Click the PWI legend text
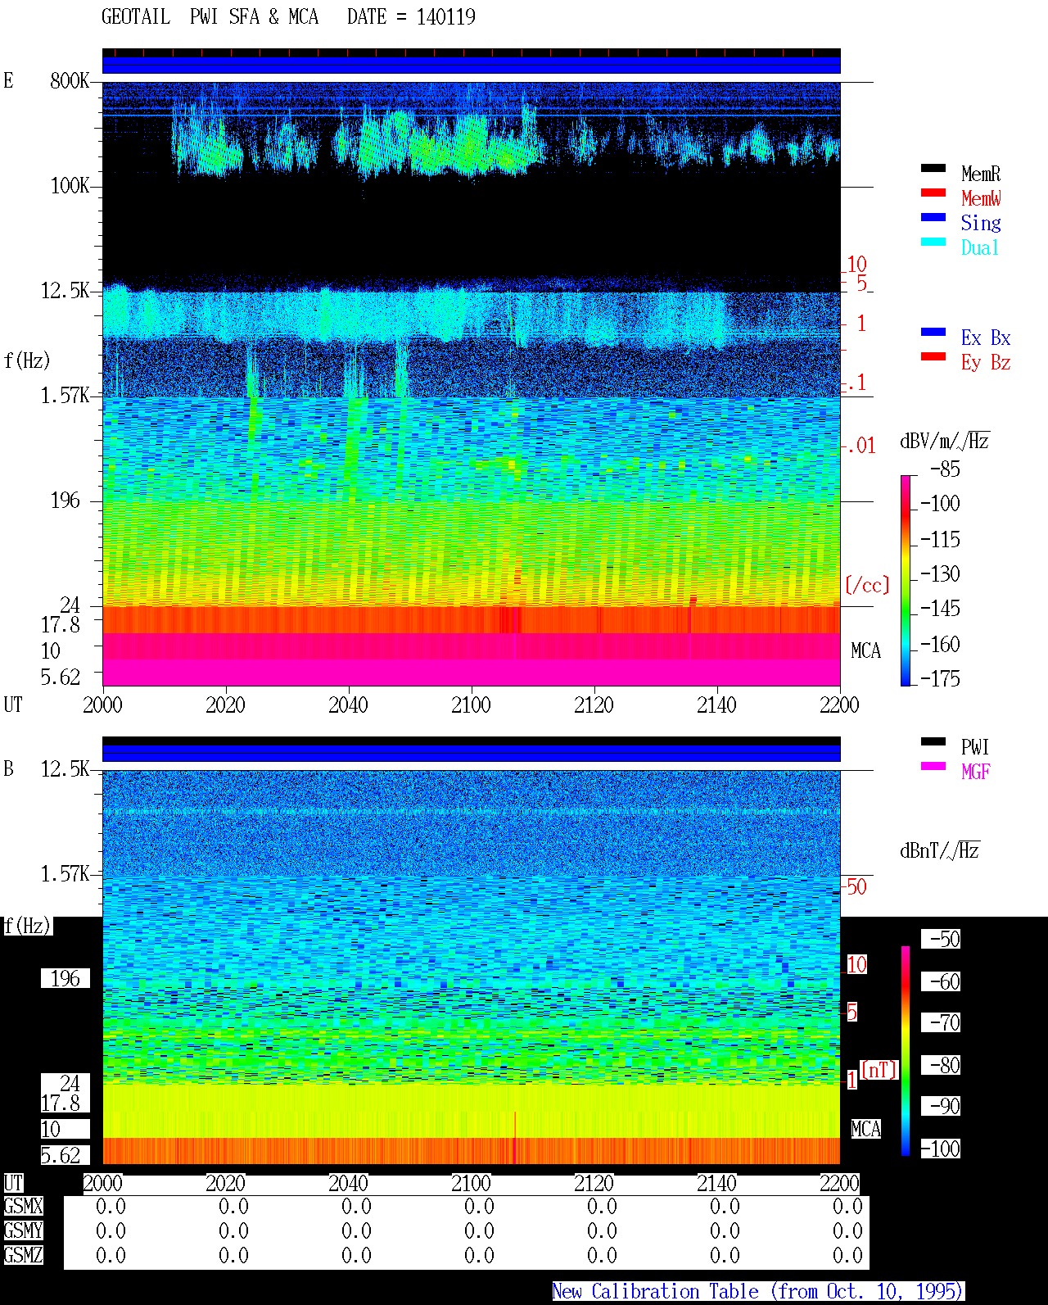This screenshot has height=1305, width=1048. [975, 747]
